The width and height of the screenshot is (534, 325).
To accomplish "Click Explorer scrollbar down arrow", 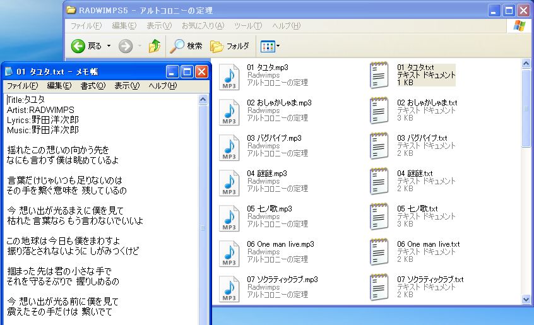I will (526, 300).
